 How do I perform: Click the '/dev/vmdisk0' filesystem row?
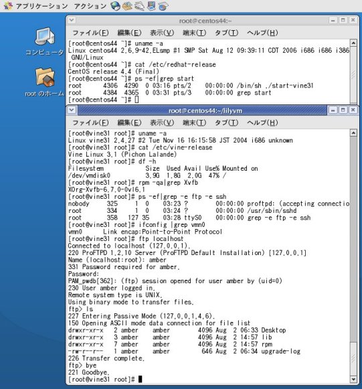(x=147, y=175)
